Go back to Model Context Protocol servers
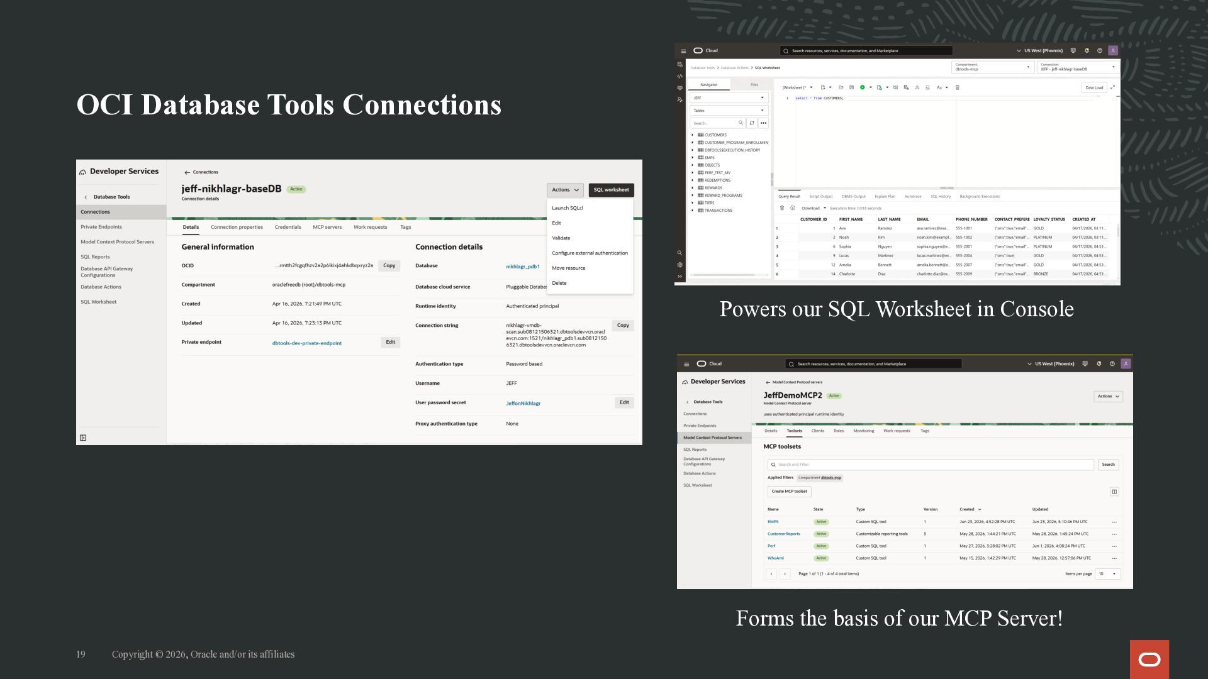 [768, 382]
